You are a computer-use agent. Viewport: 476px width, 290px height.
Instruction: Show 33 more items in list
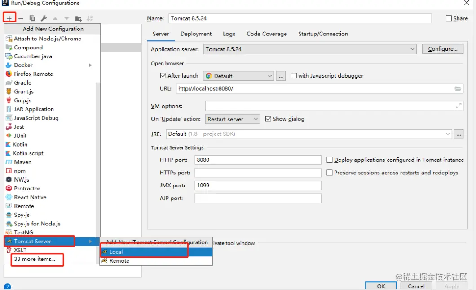click(35, 259)
